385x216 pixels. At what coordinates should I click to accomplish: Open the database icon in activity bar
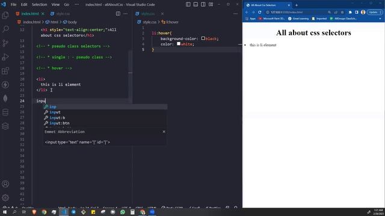[x=5, y=112]
